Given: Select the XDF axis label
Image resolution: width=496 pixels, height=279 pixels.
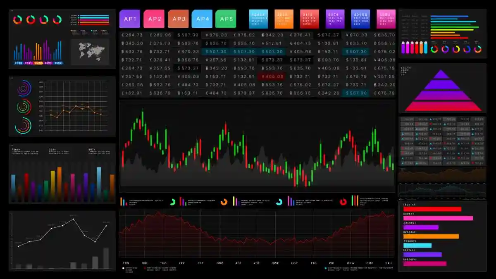Looking at the screenshot, I should [257, 263].
